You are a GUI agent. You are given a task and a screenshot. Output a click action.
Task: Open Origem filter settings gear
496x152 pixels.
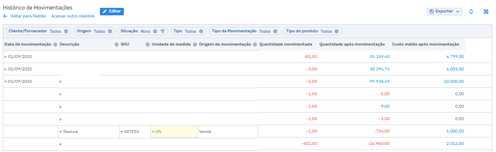point(110,31)
